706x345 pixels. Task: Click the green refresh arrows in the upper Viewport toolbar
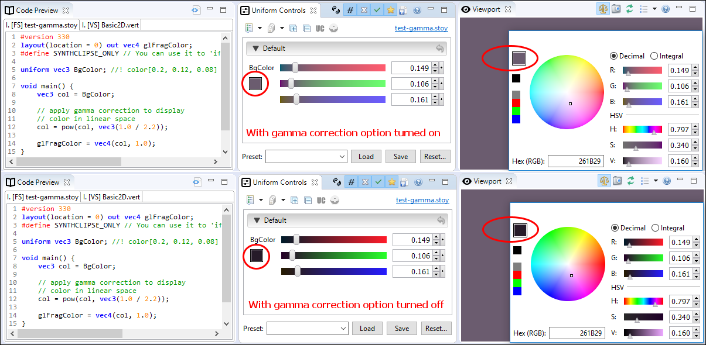pos(630,9)
